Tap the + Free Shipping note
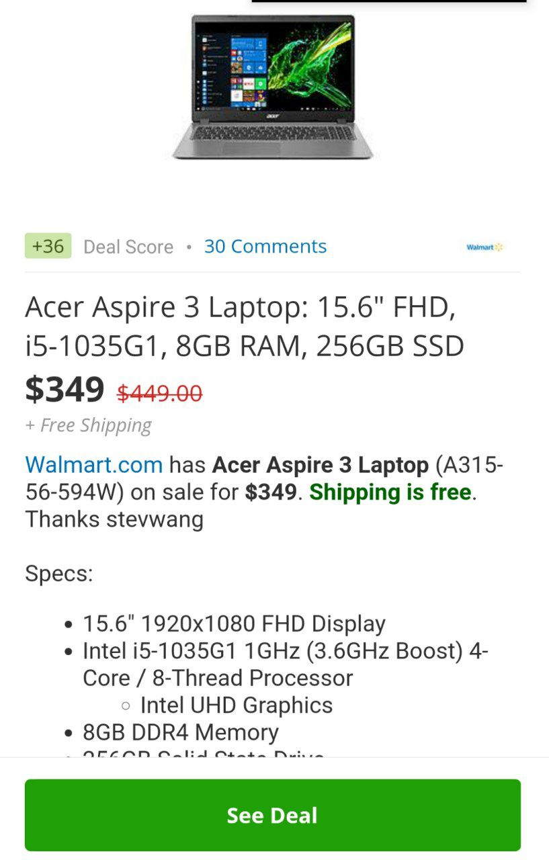 (88, 425)
